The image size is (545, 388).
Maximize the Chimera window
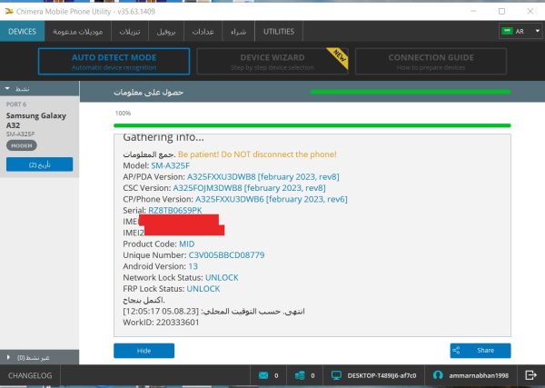501,11
